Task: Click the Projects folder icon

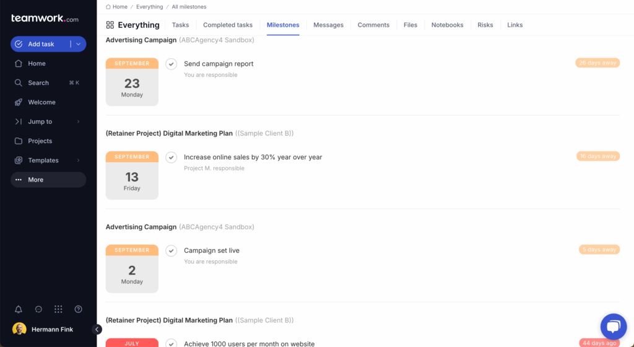Action: click(x=18, y=141)
